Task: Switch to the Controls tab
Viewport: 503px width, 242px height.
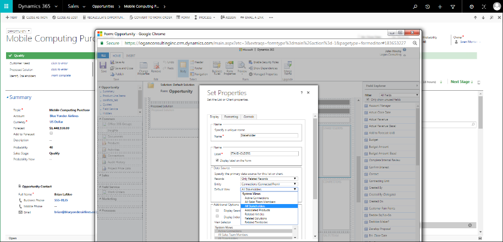Action: 249,117
